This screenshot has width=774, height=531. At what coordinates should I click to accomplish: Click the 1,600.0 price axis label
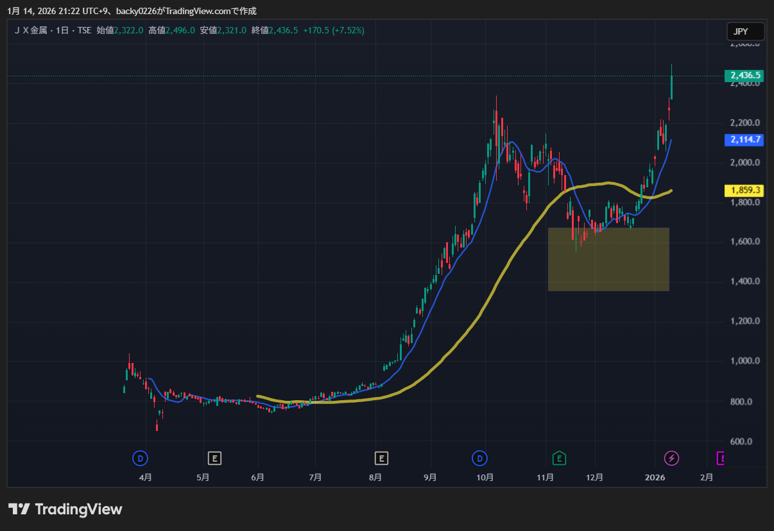point(745,242)
